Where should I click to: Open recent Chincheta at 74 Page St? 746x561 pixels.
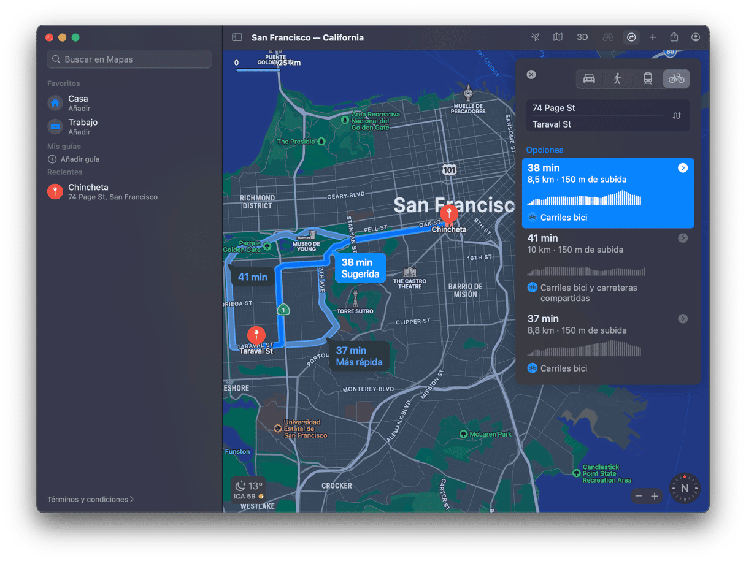[x=129, y=192]
